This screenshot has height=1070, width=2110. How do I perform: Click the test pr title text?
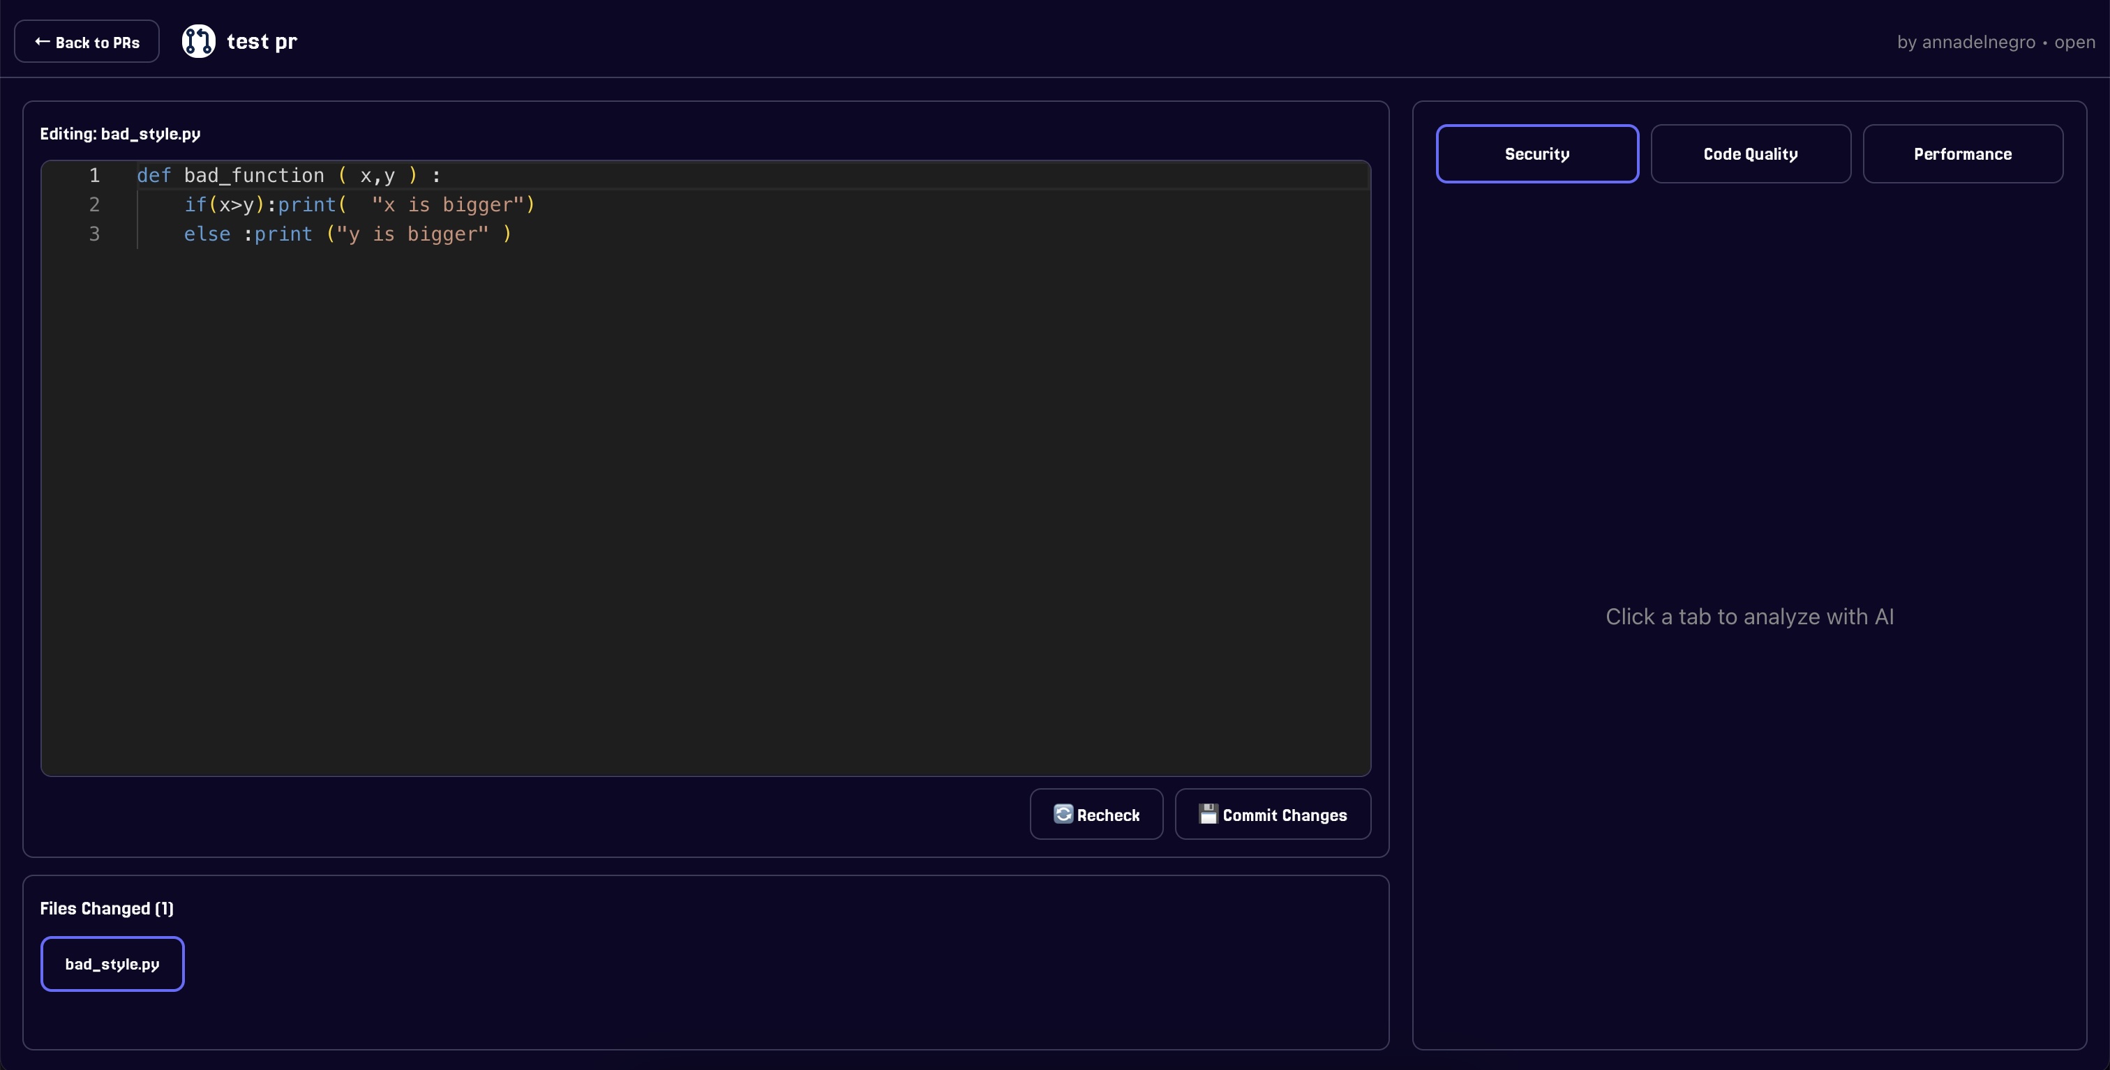pos(261,42)
